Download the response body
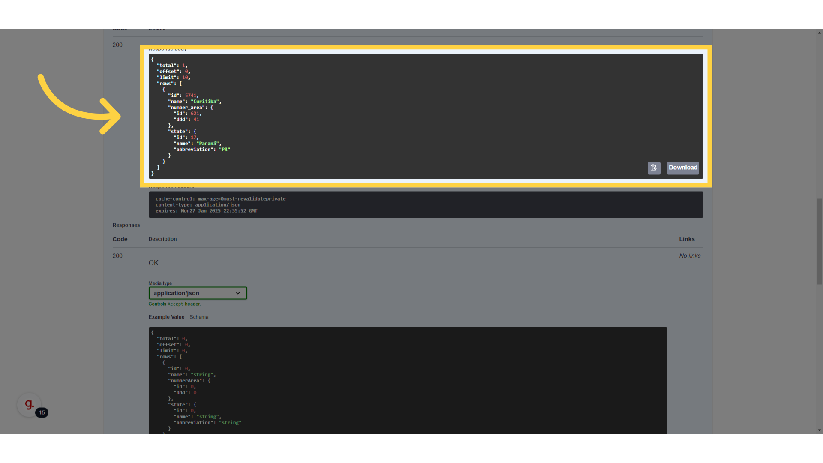823x463 pixels. (683, 168)
